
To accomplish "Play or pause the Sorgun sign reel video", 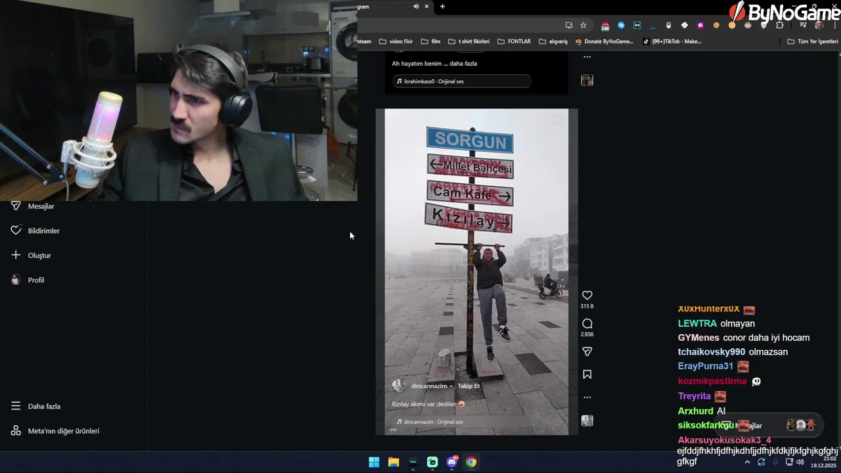I will click(x=476, y=271).
